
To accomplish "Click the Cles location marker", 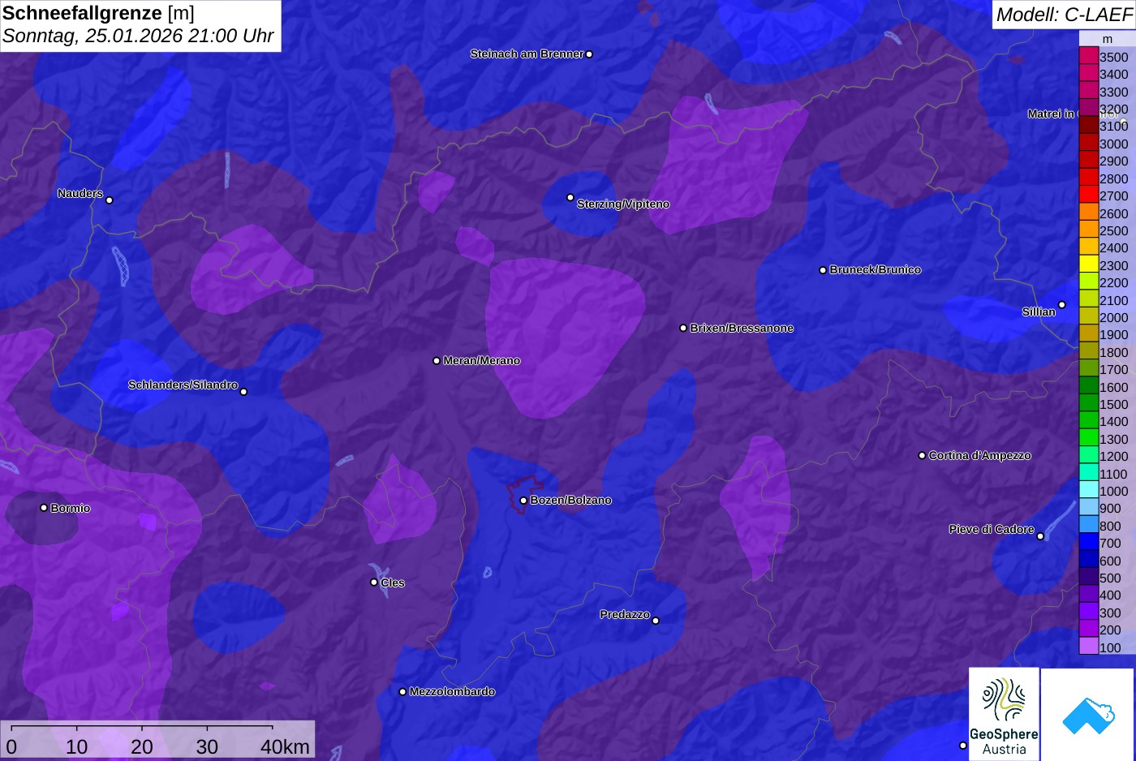I will 374,582.
